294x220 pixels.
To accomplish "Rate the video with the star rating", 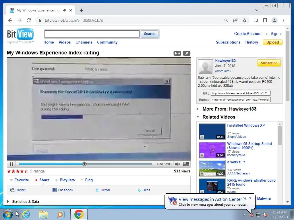I will pos(18,171).
